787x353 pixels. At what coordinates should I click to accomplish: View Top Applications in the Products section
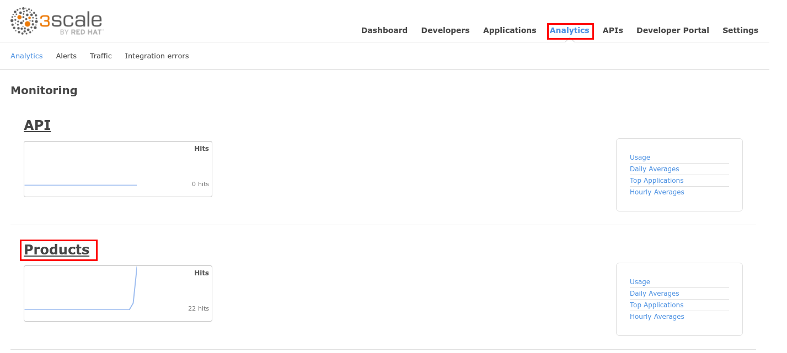point(656,305)
